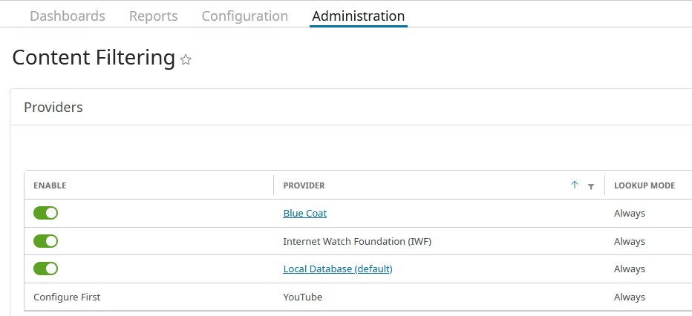Screen dimensions: 692x316
Task: Open the Blue Coat provider link
Action: (x=305, y=213)
